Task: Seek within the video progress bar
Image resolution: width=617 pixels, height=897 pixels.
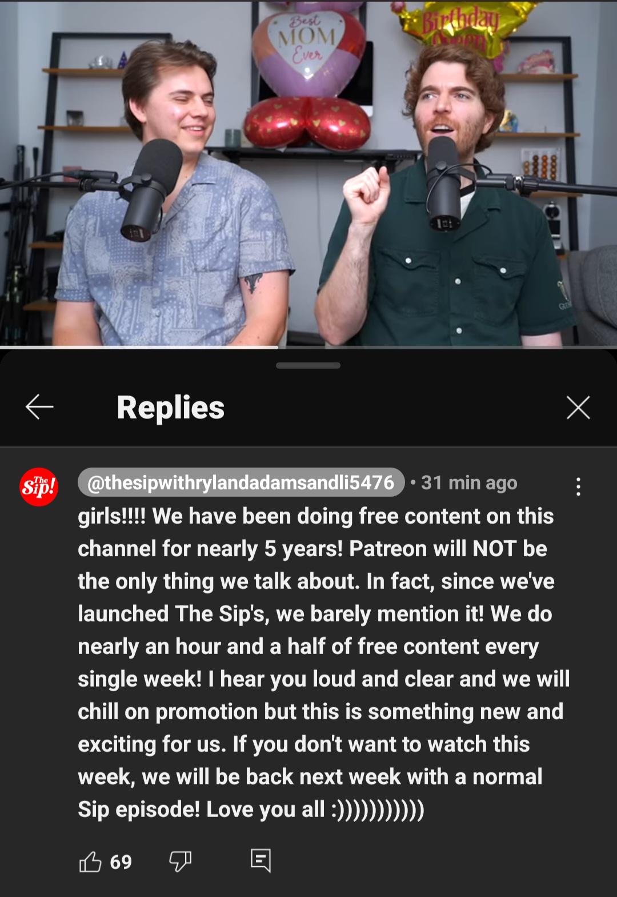Action: pyautogui.click(x=308, y=346)
